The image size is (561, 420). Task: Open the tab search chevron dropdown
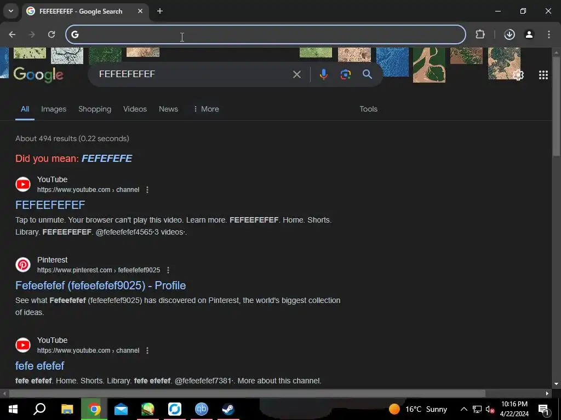[11, 11]
